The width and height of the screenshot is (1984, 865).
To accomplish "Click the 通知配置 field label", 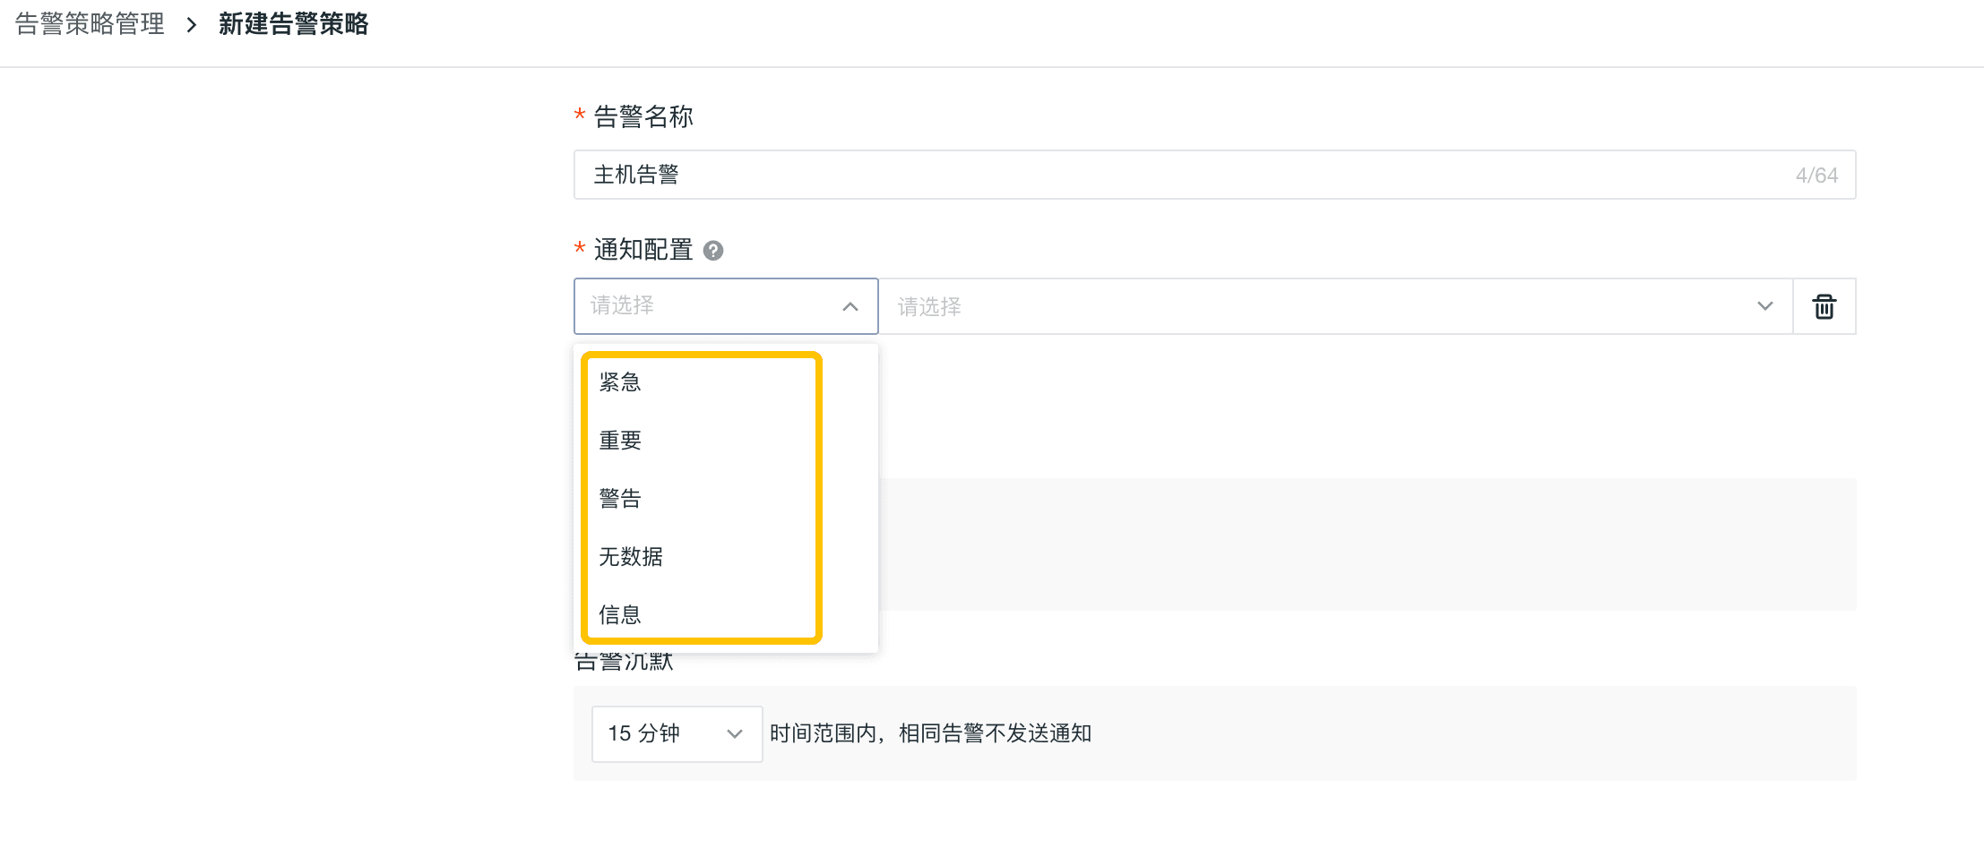I will [643, 250].
